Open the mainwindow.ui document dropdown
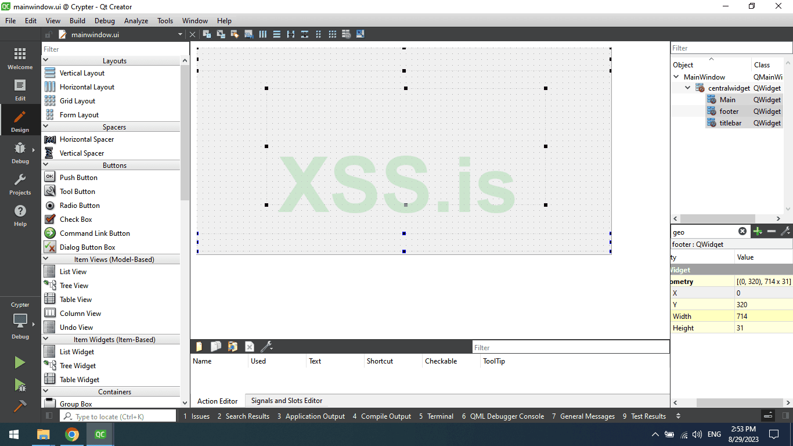 (180, 34)
